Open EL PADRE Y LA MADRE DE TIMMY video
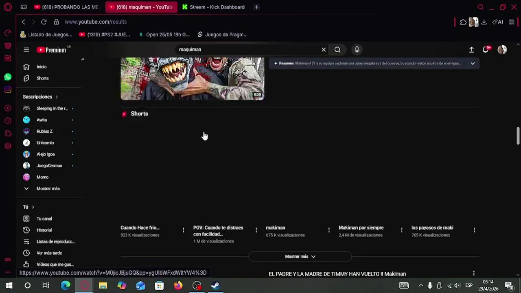Viewport: 521px width, 293px height. tap(337, 274)
